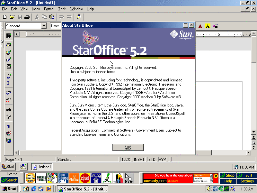Viewport: 257px width, 193px height.
Task: Click OK in the About StarOffice dialog
Action: [128, 147]
